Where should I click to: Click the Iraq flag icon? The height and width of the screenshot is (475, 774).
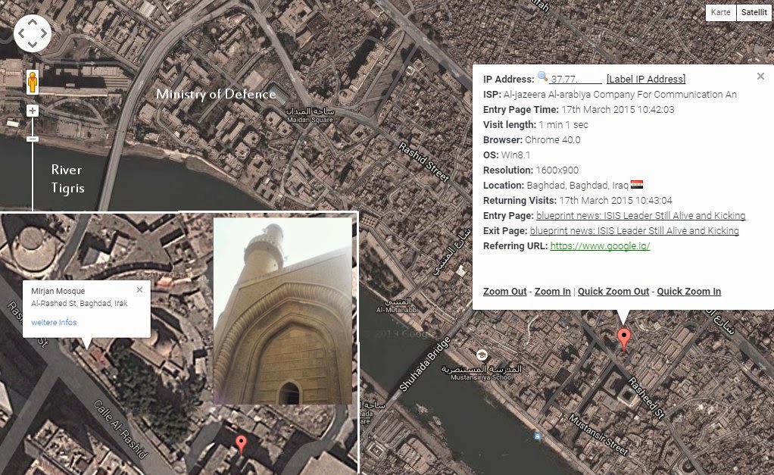[x=637, y=185]
